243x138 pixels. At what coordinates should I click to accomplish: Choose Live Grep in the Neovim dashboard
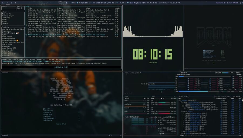coord(47,116)
